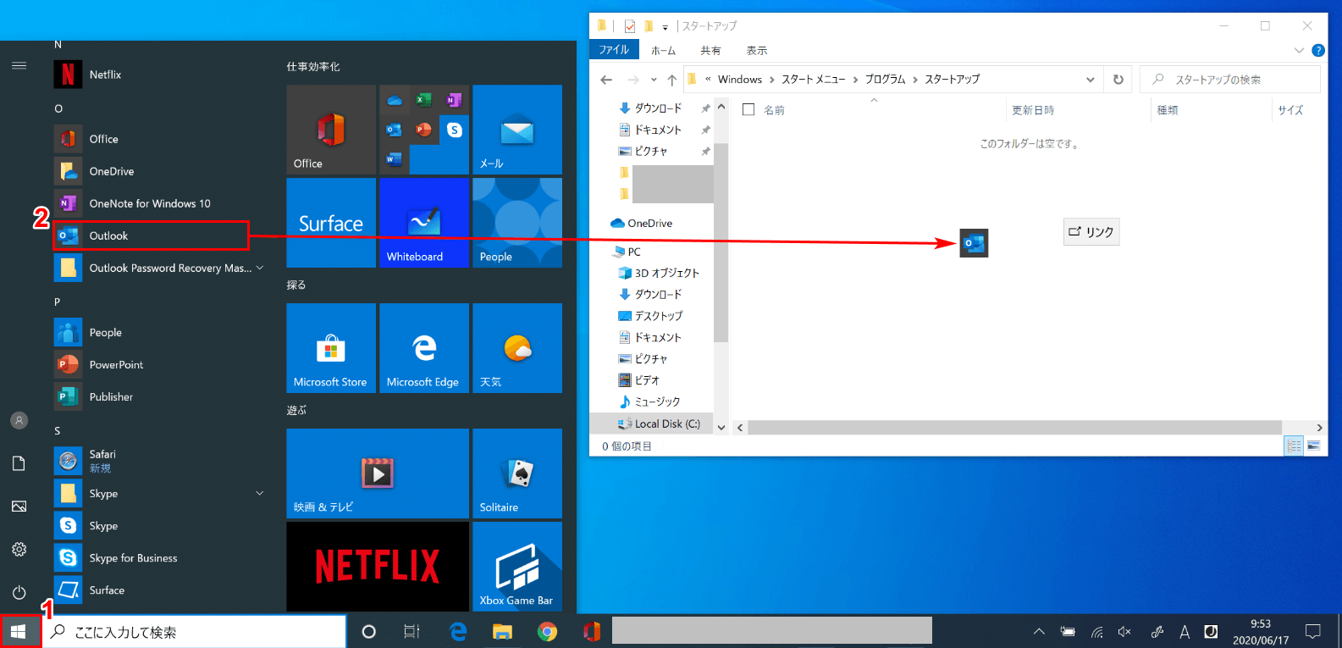Switch to details view in Explorer
The width and height of the screenshot is (1342, 648).
click(1294, 446)
